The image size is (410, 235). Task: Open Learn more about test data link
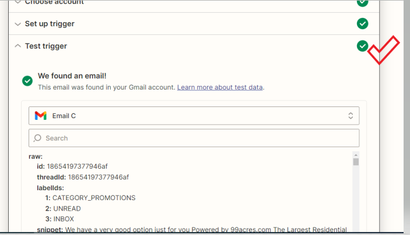click(x=220, y=87)
